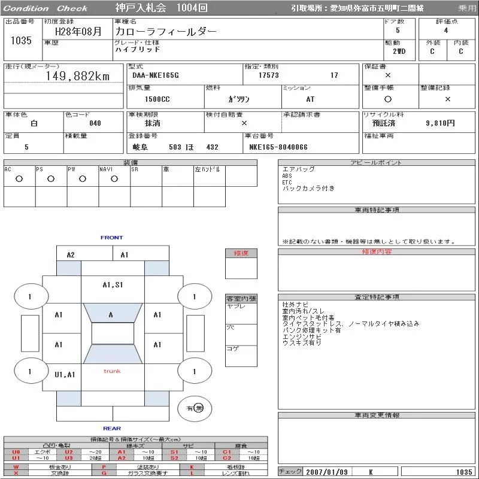Image resolution: width=479 pixels, height=479 pixels.
Task: Select the fuel value ガソリン
Action: click(x=239, y=99)
